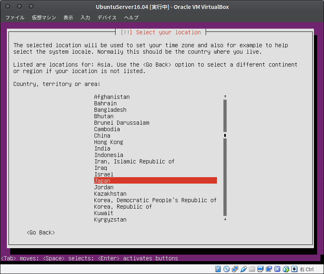Select Israel in the country list
Viewport: 324px width, 274px height.
click(x=156, y=174)
